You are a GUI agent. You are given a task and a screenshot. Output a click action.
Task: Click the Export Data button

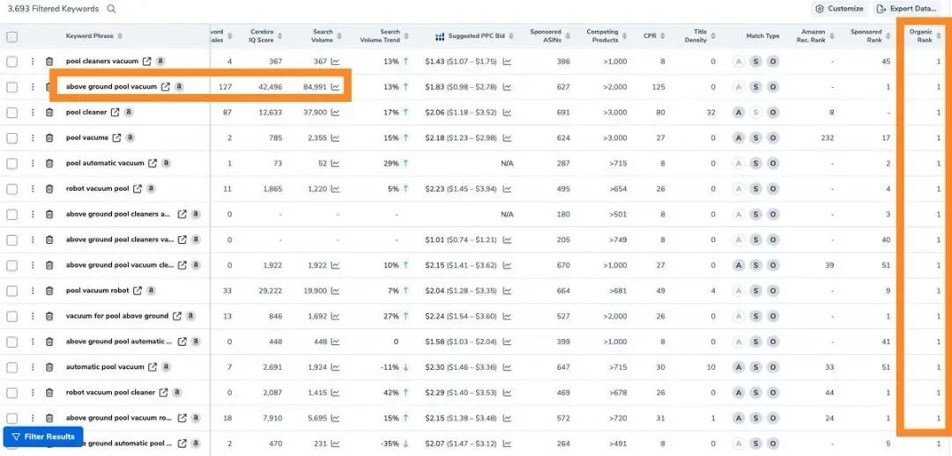pos(907,9)
